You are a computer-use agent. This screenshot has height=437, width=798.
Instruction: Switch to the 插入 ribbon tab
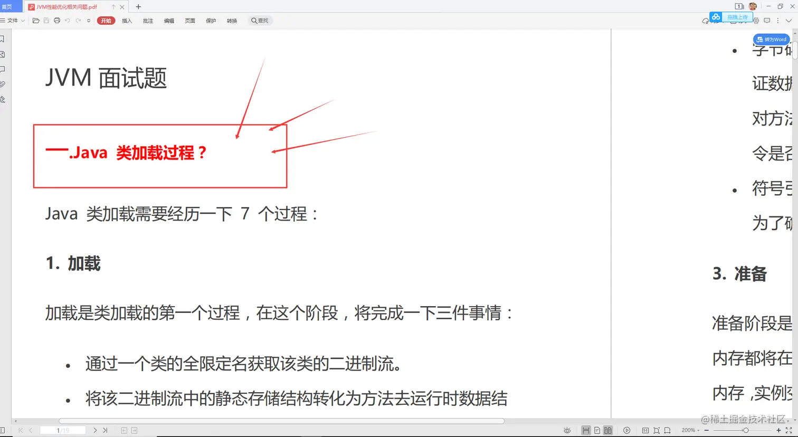click(x=127, y=21)
